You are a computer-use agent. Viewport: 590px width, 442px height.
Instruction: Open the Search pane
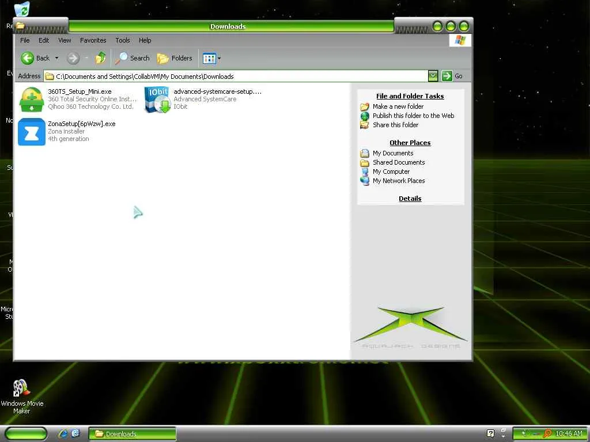pos(133,58)
